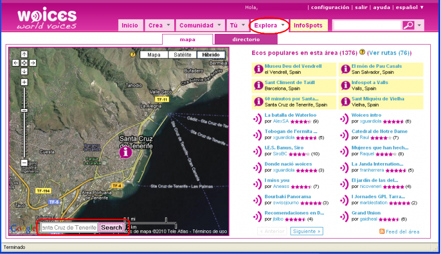Image resolution: width=441 pixels, height=254 pixels.
Task: Click the map location search field
Action: pyautogui.click(x=69, y=227)
